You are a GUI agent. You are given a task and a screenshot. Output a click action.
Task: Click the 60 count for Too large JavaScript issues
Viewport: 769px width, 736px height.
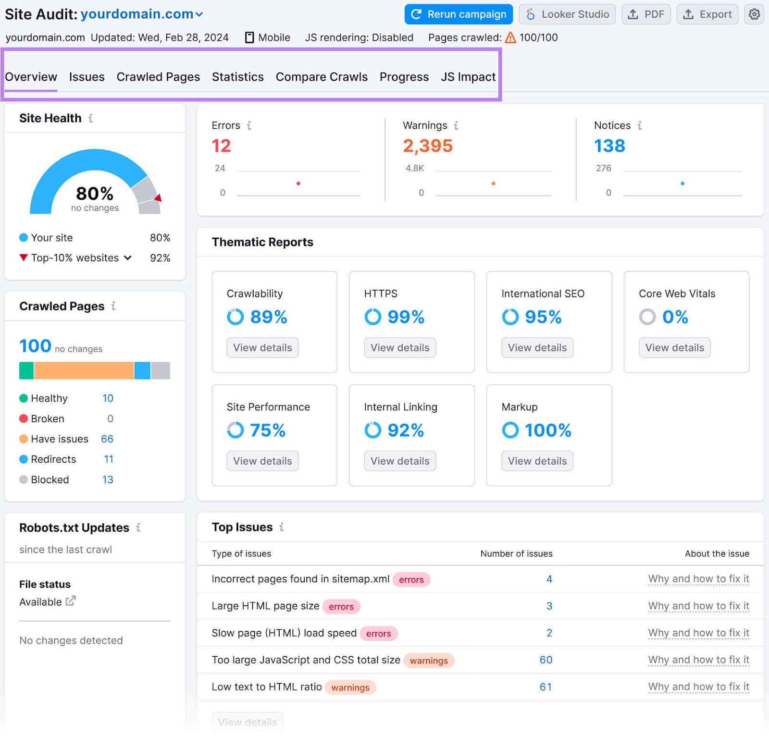pyautogui.click(x=546, y=660)
